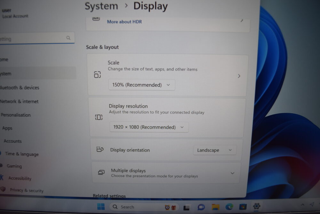The height and width of the screenshot is (214, 320).
Task: Click the HDR icon
Action: (96, 19)
